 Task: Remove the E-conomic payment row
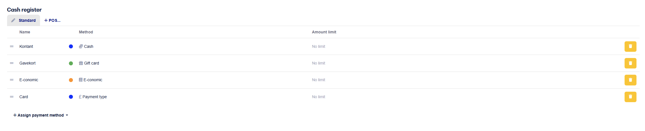coord(630,80)
